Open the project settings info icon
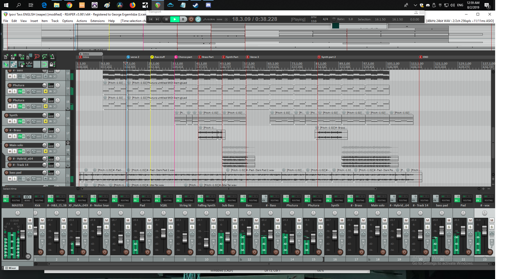The height and width of the screenshot is (279, 507). coord(29,57)
